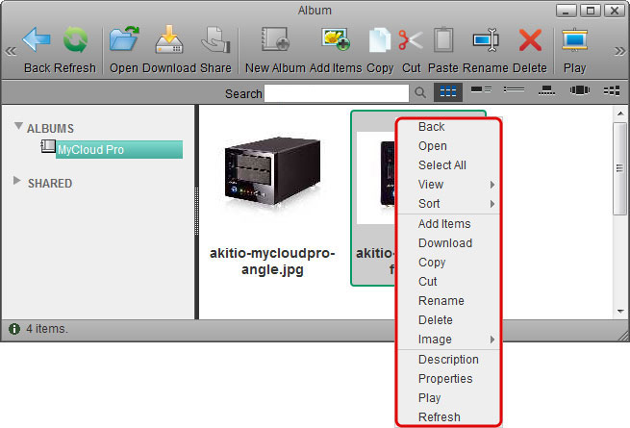The height and width of the screenshot is (428, 630).
Task: Choose Description from the context menu
Action: pos(448,359)
